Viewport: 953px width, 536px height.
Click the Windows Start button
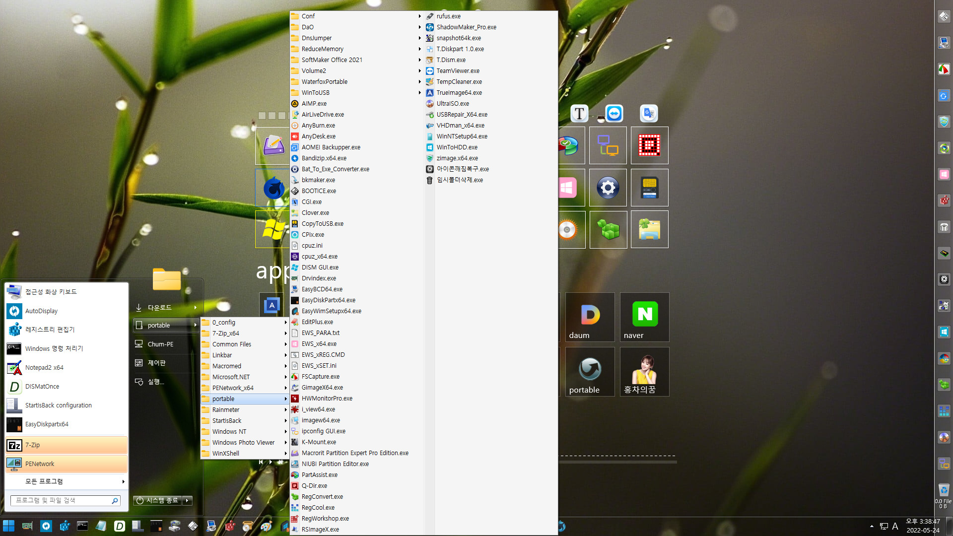(x=8, y=526)
